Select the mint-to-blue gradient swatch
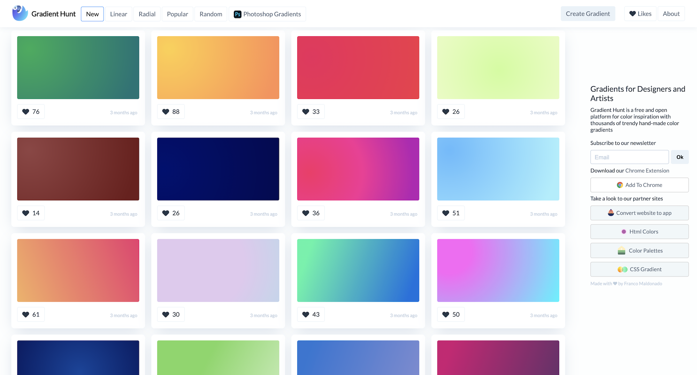This screenshot has height=375, width=697. tap(358, 271)
